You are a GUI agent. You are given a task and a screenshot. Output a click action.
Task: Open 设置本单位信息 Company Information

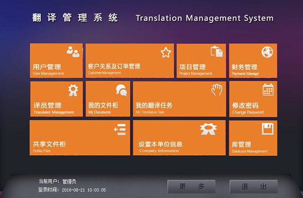click(x=179, y=138)
